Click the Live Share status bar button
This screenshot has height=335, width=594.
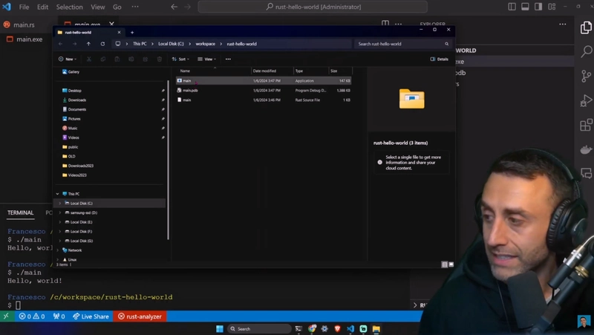coord(90,316)
